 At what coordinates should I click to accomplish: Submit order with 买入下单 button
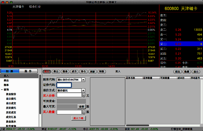(79, 118)
